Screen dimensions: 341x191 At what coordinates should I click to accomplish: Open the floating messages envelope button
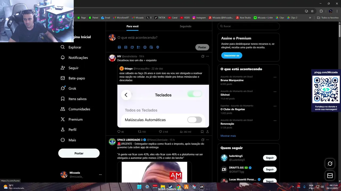(330, 176)
